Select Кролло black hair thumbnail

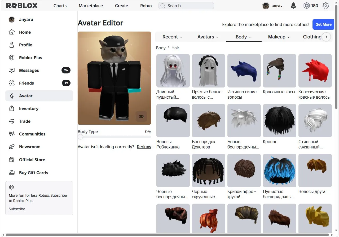pyautogui.click(x=280, y=121)
